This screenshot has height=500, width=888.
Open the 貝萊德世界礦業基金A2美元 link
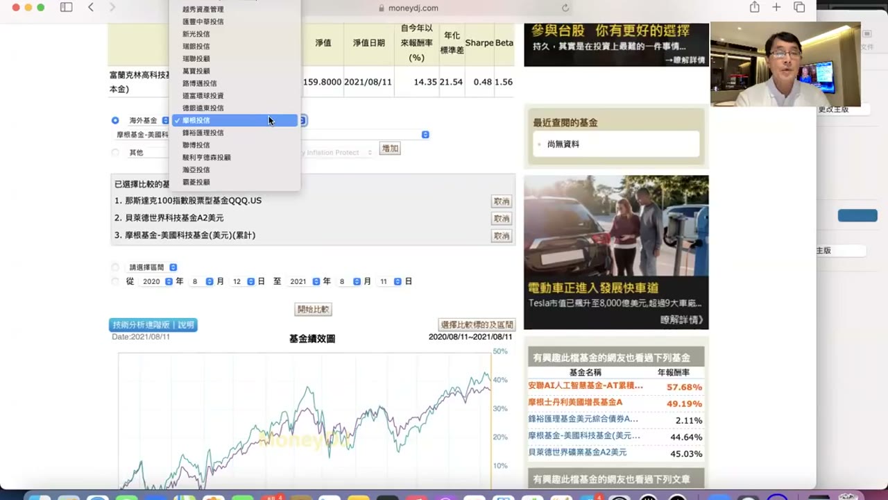[x=577, y=453]
